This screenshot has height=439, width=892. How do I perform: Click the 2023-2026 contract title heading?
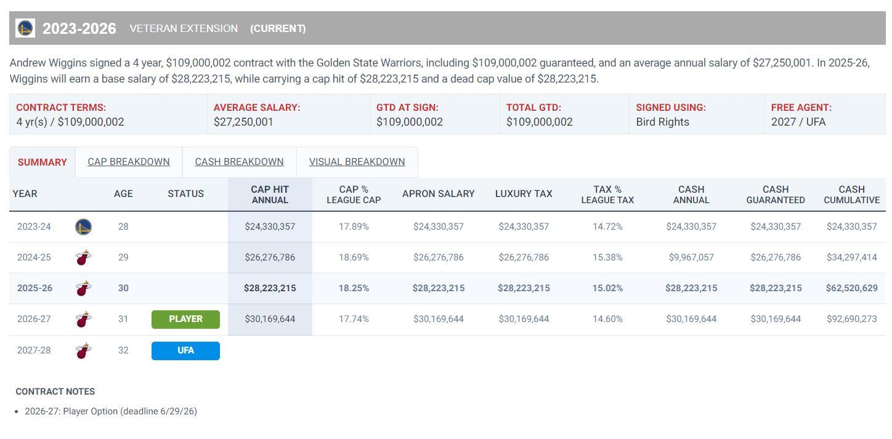(79, 29)
